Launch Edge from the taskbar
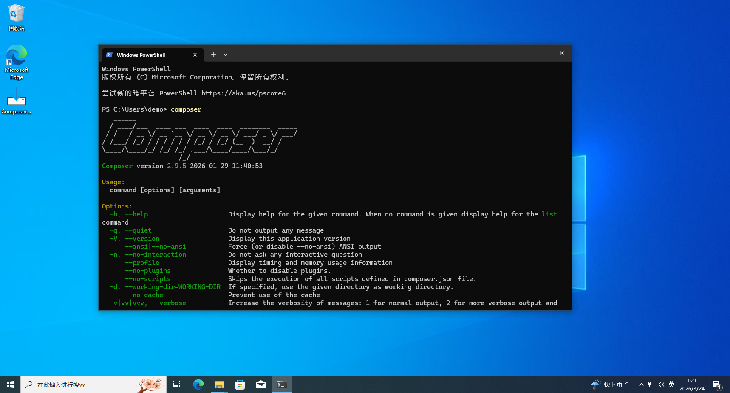730x393 pixels. 198,385
